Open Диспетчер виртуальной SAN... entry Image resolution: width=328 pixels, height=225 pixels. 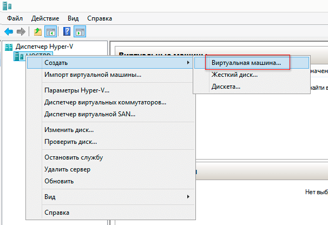(x=111, y=114)
